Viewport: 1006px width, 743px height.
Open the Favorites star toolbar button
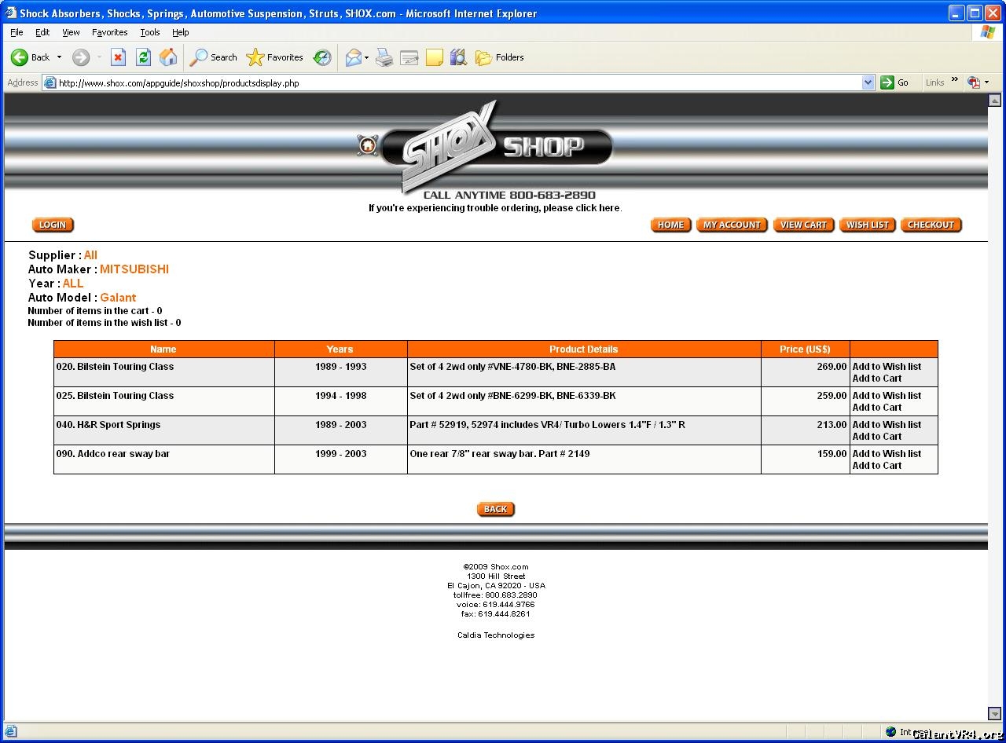point(275,57)
